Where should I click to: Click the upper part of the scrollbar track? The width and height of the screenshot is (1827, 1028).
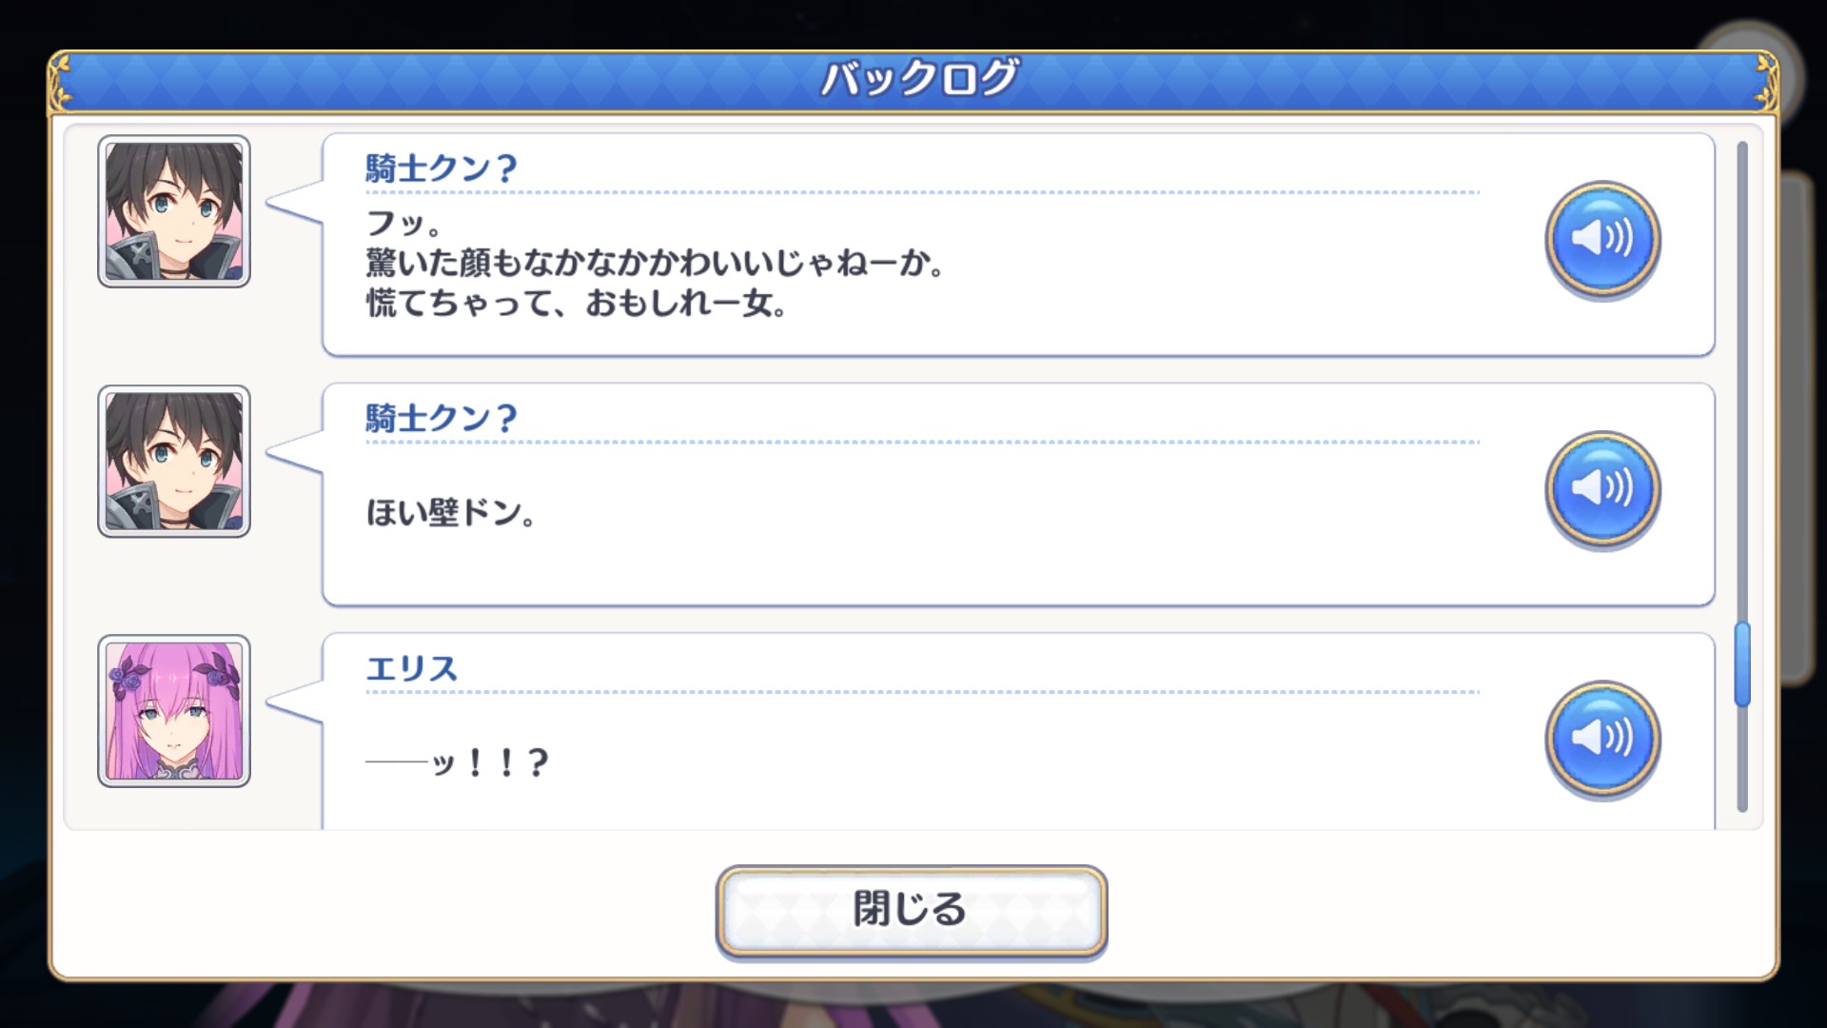[x=1742, y=381]
